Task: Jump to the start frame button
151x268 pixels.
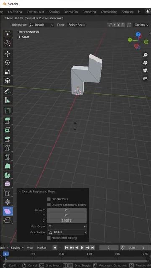Action: coord(67,247)
